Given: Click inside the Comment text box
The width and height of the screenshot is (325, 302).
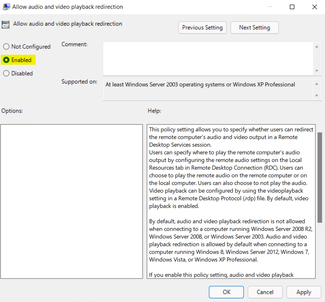Looking at the screenshot, I should (x=208, y=59).
